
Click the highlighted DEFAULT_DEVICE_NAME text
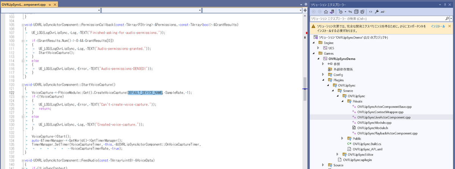(145, 92)
